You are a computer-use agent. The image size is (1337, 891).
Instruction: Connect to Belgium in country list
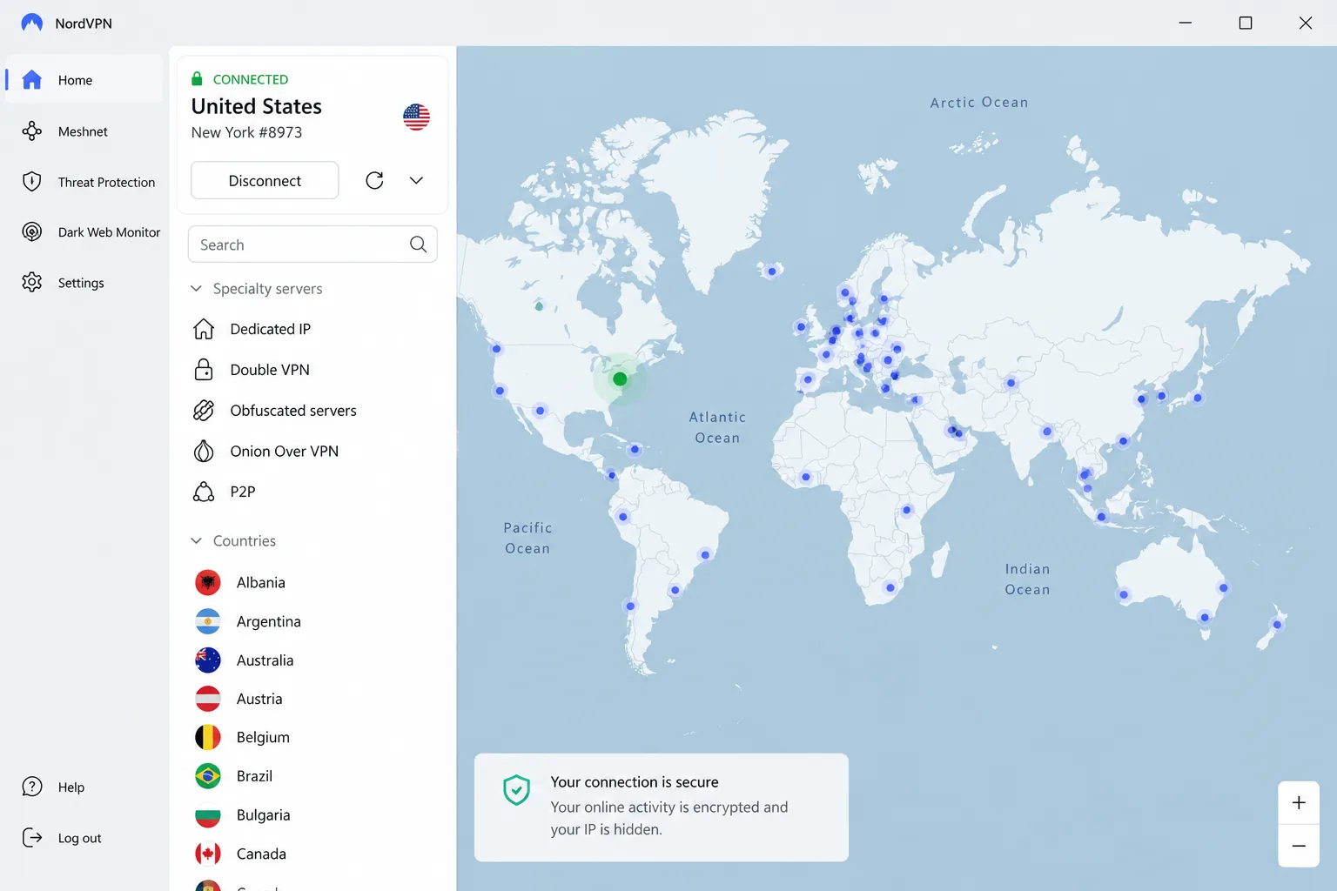(313, 737)
